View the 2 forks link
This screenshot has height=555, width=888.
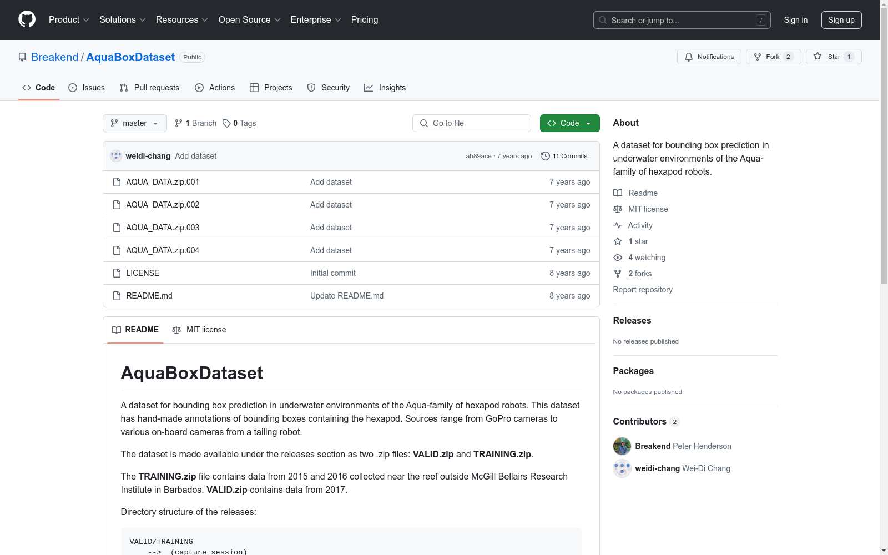pos(633,274)
